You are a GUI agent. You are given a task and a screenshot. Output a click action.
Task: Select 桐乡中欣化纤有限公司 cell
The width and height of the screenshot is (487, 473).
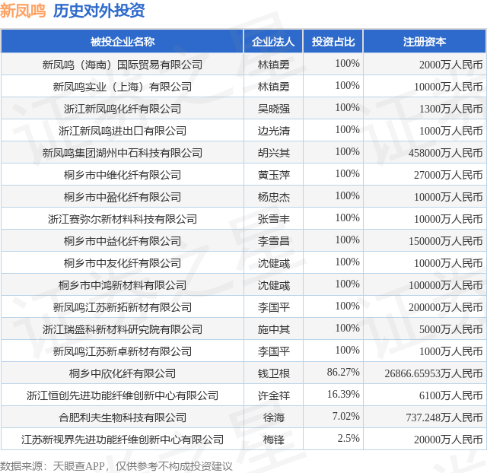tap(123, 373)
